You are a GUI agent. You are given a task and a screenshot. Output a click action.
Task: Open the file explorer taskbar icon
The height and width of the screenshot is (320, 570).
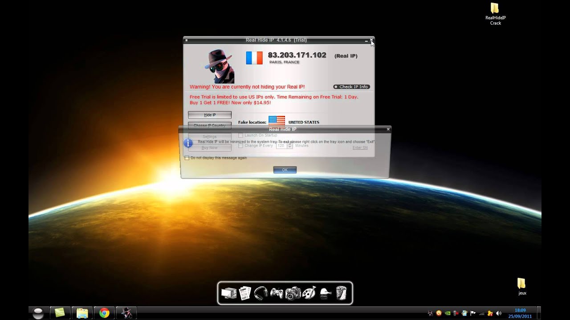point(82,313)
